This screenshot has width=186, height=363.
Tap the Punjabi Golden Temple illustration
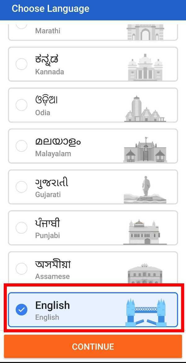(145, 232)
